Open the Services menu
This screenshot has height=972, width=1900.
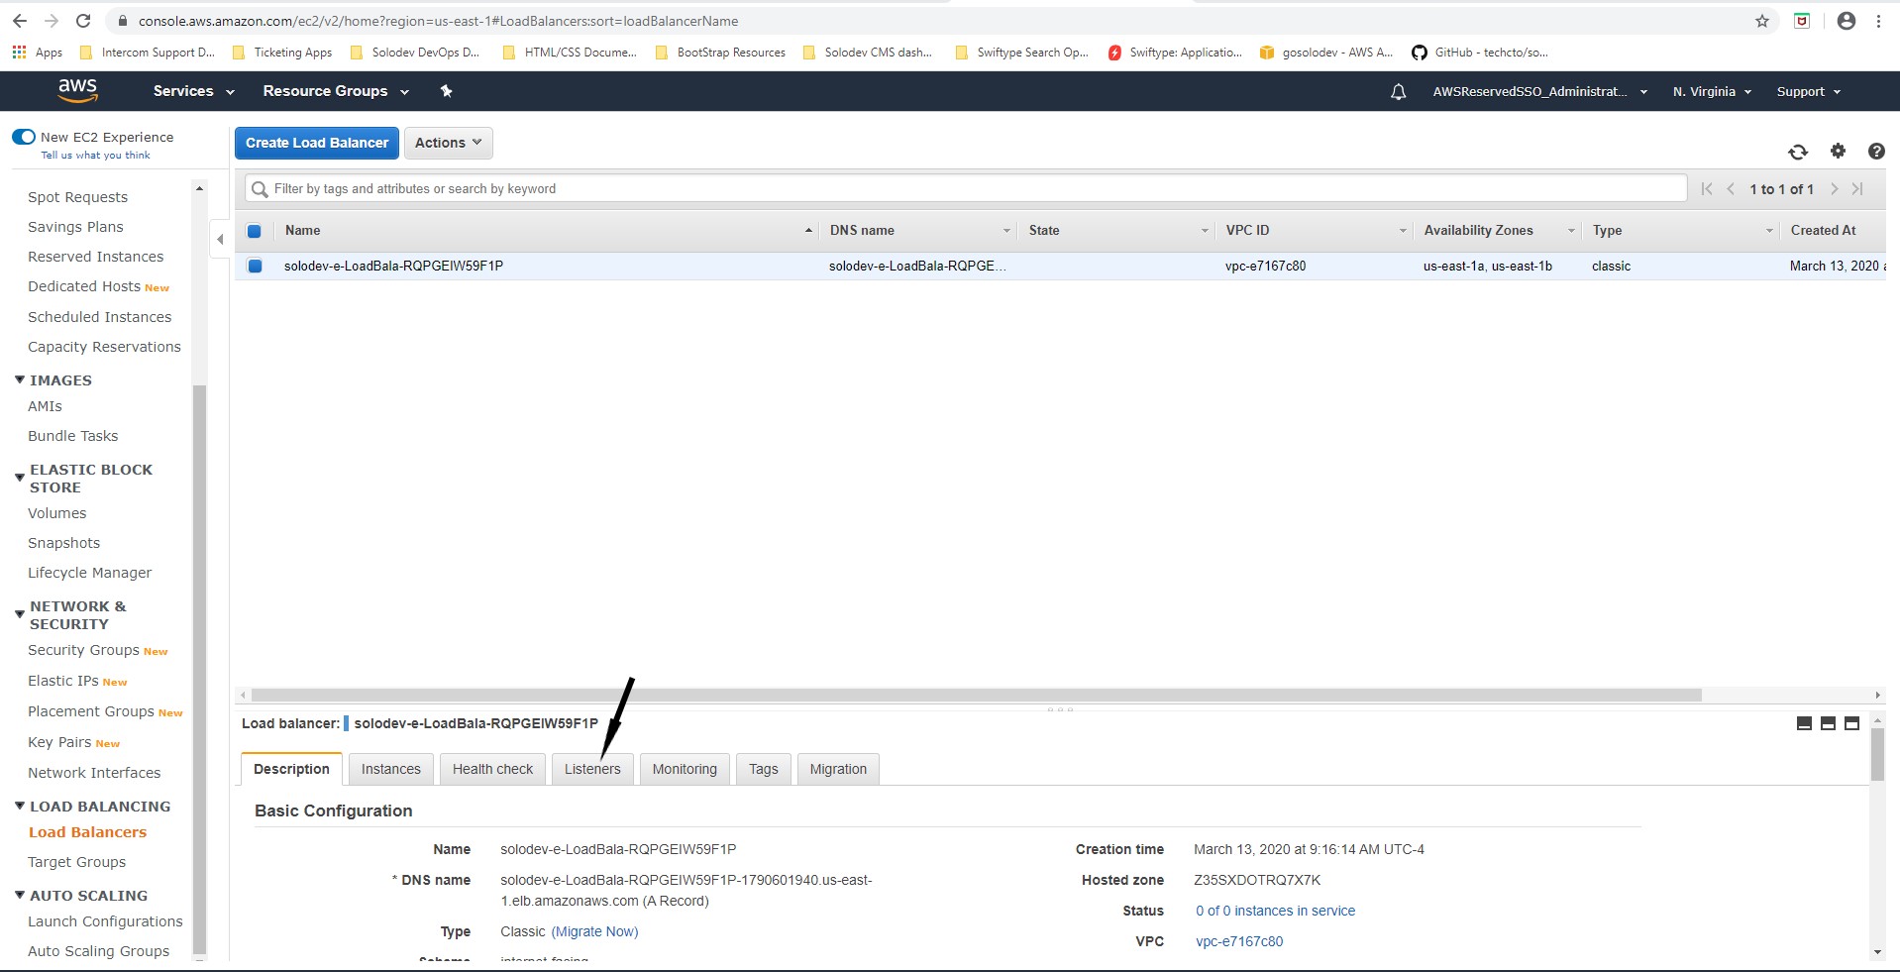(x=193, y=91)
